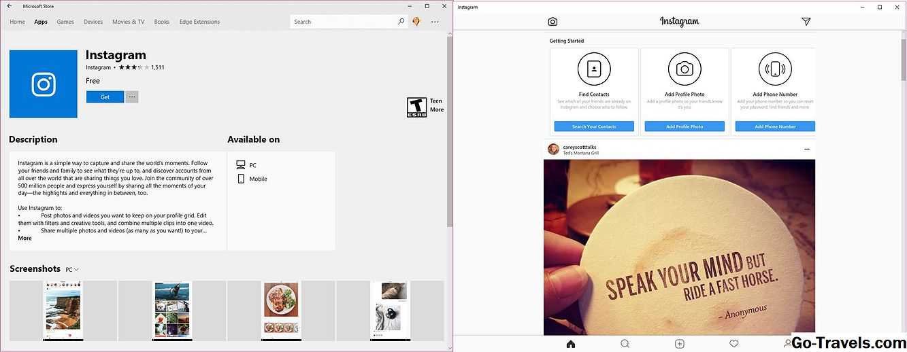Open Instagram direct messages paper plane

coord(806,22)
